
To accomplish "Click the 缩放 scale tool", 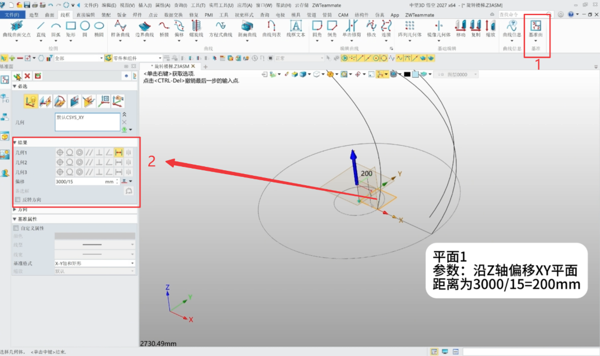I will [490, 29].
